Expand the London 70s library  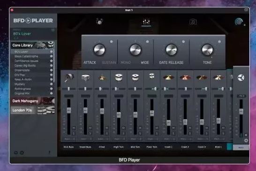coord(32,110)
